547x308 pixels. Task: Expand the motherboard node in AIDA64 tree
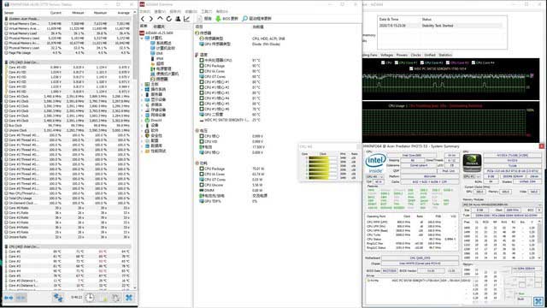click(x=142, y=84)
